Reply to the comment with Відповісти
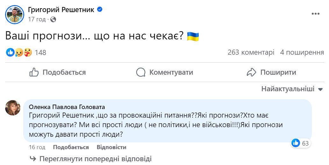 click(x=111, y=147)
